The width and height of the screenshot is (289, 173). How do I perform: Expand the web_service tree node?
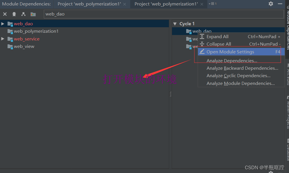[2, 39]
